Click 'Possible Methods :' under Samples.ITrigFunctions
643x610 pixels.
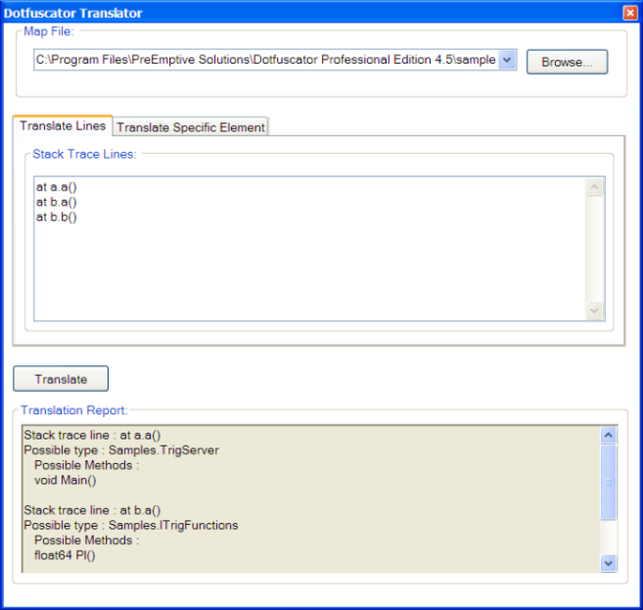[86, 540]
